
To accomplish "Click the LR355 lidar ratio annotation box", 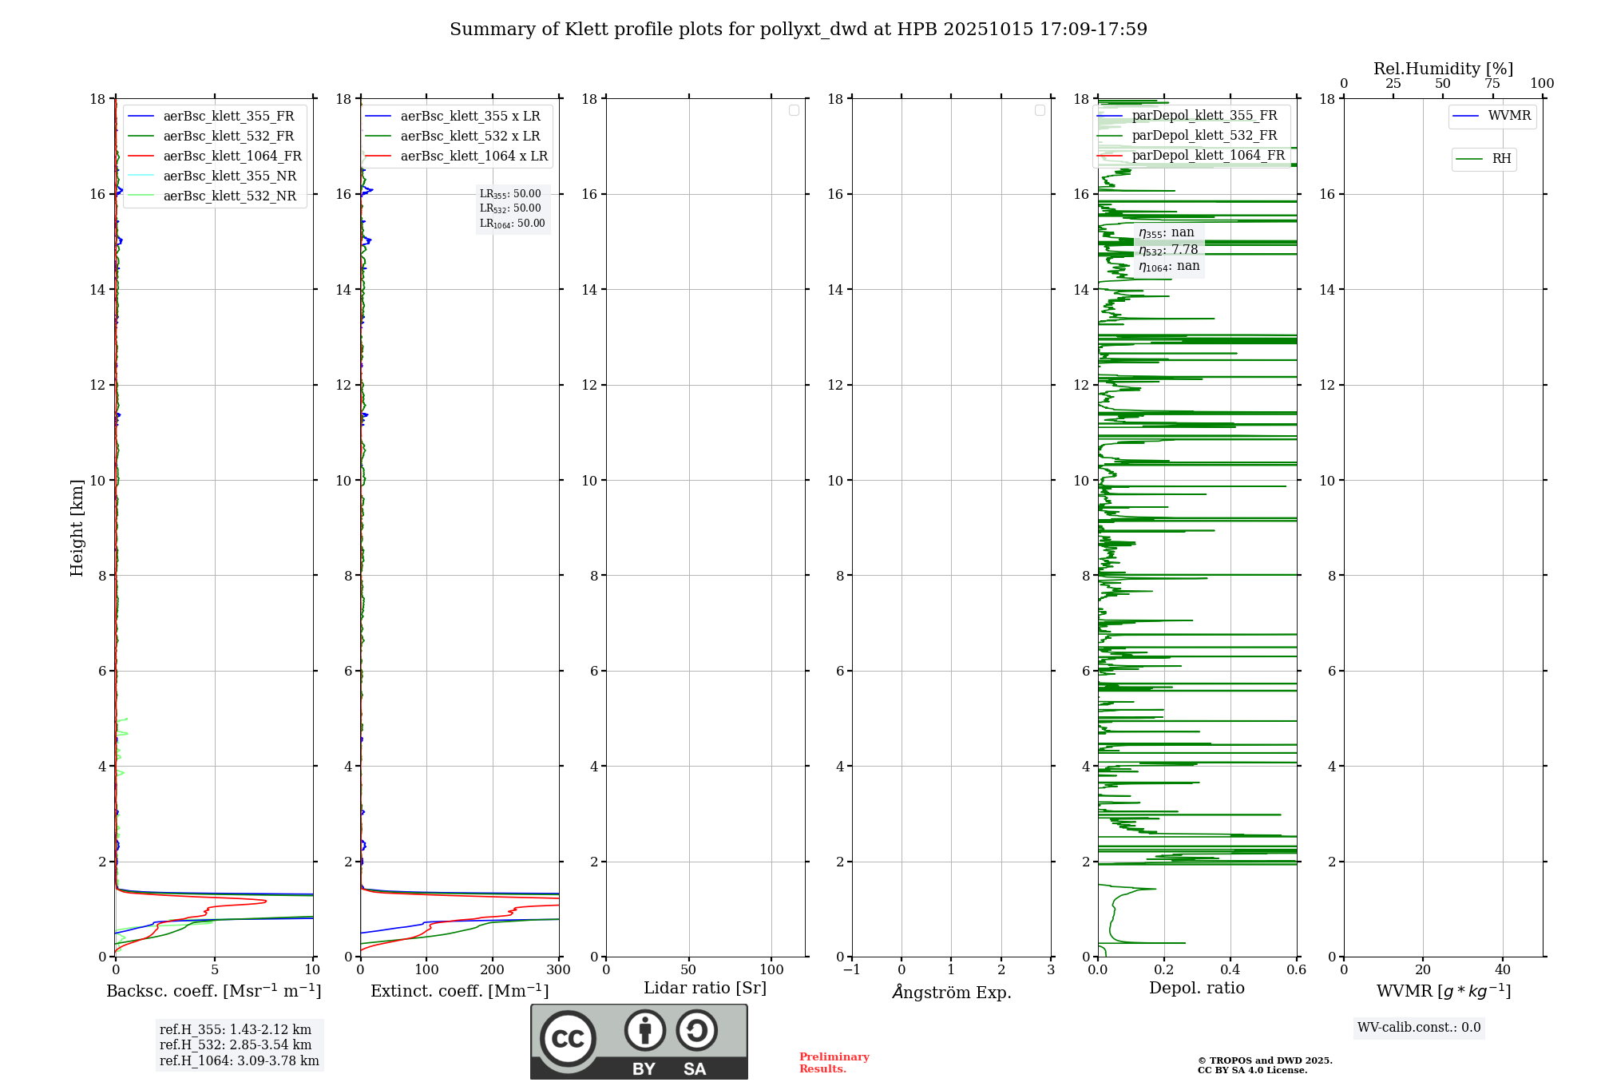I will point(511,194).
